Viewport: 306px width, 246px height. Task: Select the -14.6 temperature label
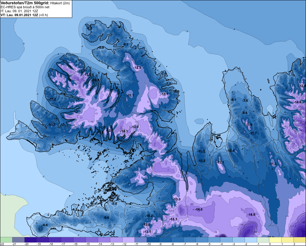(199, 209)
